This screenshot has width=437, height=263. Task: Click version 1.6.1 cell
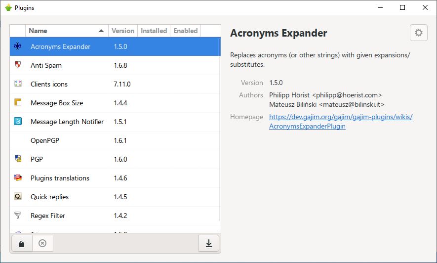tap(120, 140)
